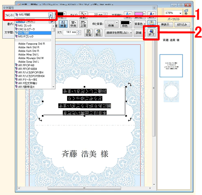Toggle the 横書 horizontal writing button
The width and height of the screenshot is (202, 195).
[63, 24]
